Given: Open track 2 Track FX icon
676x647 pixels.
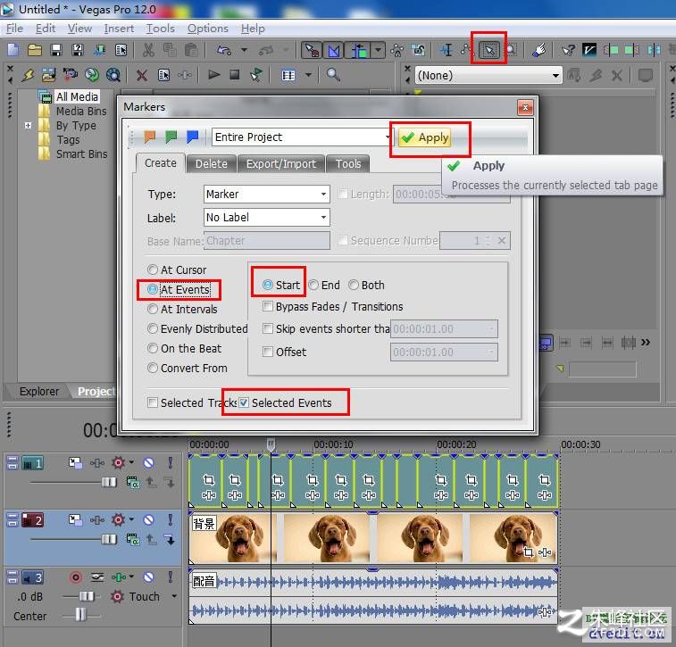Looking at the screenshot, I should click(97, 520).
